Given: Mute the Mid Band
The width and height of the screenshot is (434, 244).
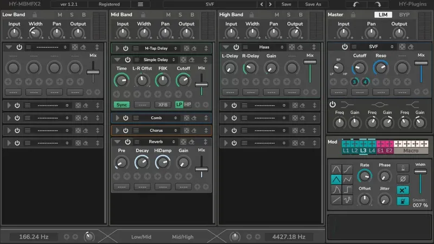Looking at the screenshot, I should point(167,15).
